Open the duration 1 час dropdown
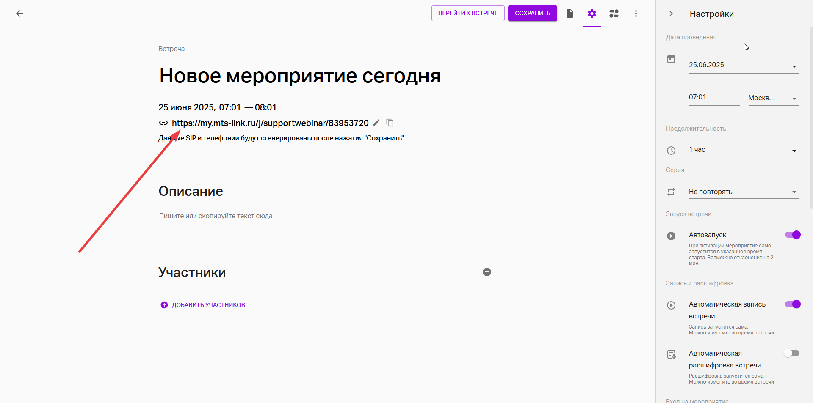This screenshot has width=813, height=403. [744, 150]
